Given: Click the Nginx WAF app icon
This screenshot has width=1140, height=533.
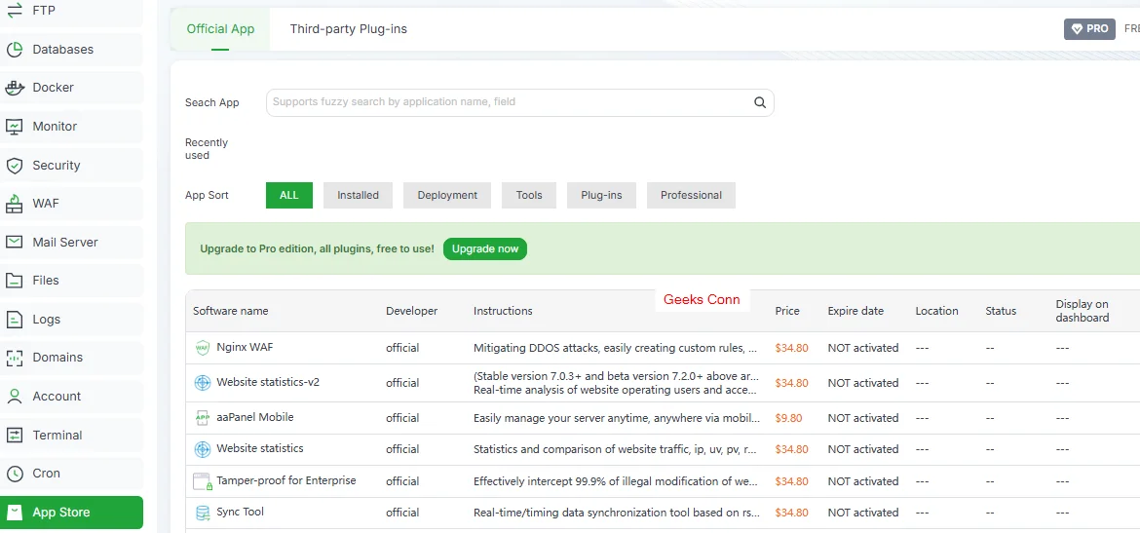Looking at the screenshot, I should [203, 348].
